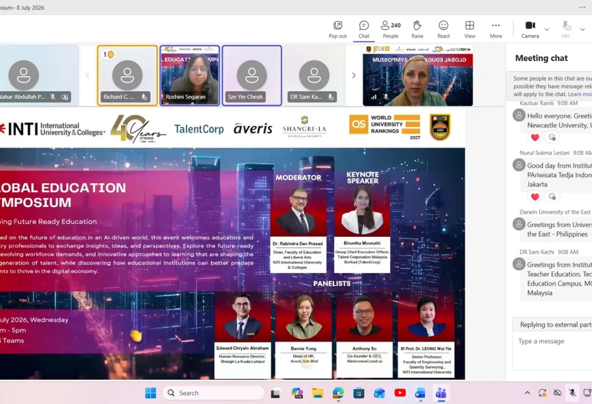This screenshot has height=404, width=592.
Task: Expand the Camera options dropdown arrow
Action: [x=546, y=29]
